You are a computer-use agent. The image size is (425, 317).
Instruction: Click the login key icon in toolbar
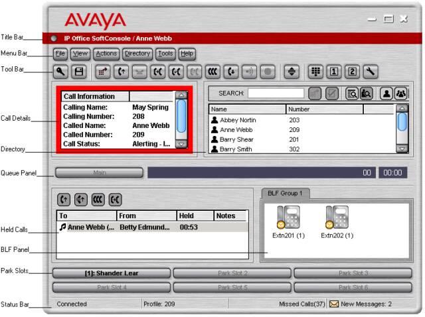point(60,72)
